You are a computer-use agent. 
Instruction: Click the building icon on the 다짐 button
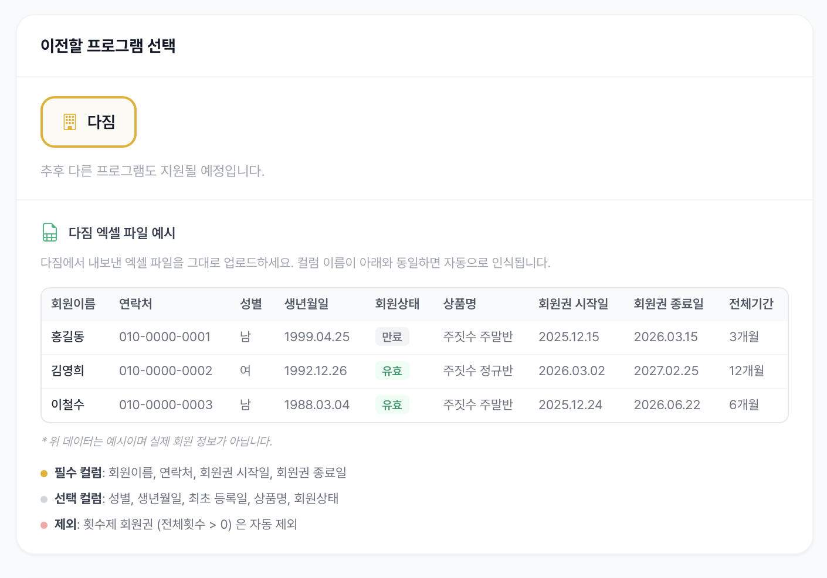coord(70,122)
